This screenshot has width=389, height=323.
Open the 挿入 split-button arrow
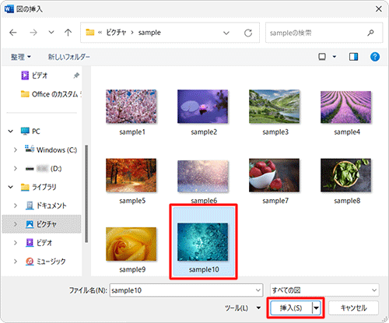pos(317,308)
